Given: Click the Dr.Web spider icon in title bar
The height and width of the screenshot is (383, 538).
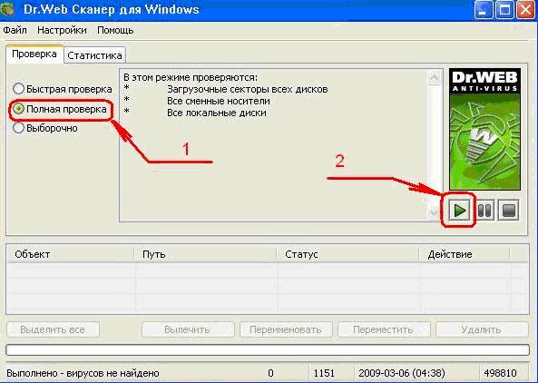Looking at the screenshot, I should [x=7, y=9].
